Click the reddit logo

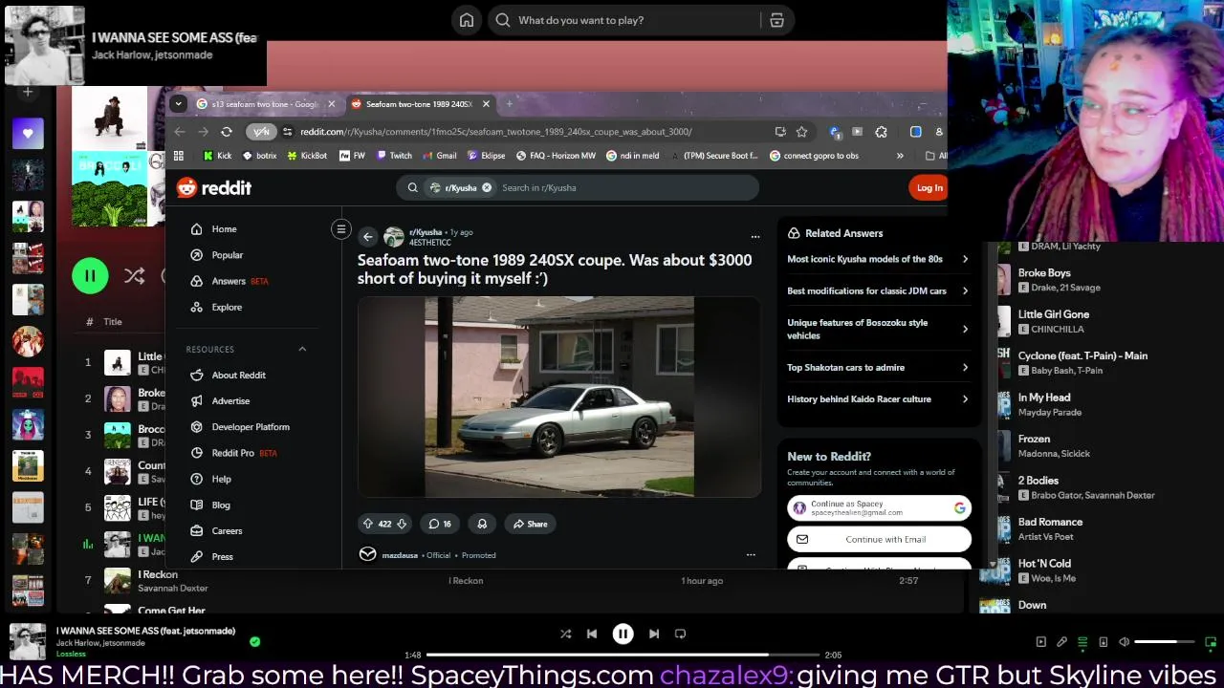coord(214,188)
